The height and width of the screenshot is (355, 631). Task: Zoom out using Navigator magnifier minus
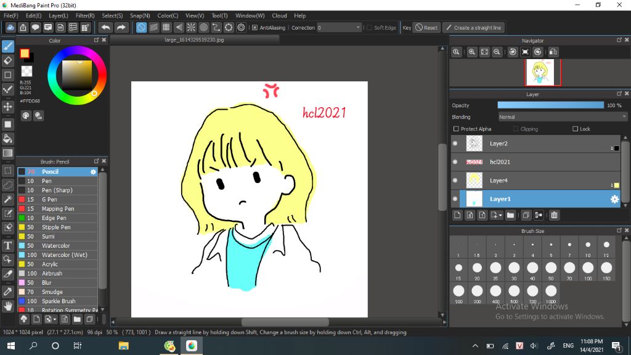[497, 52]
